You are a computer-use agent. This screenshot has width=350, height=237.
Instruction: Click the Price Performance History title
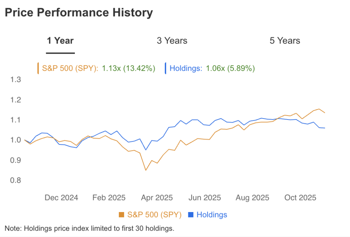point(79,12)
